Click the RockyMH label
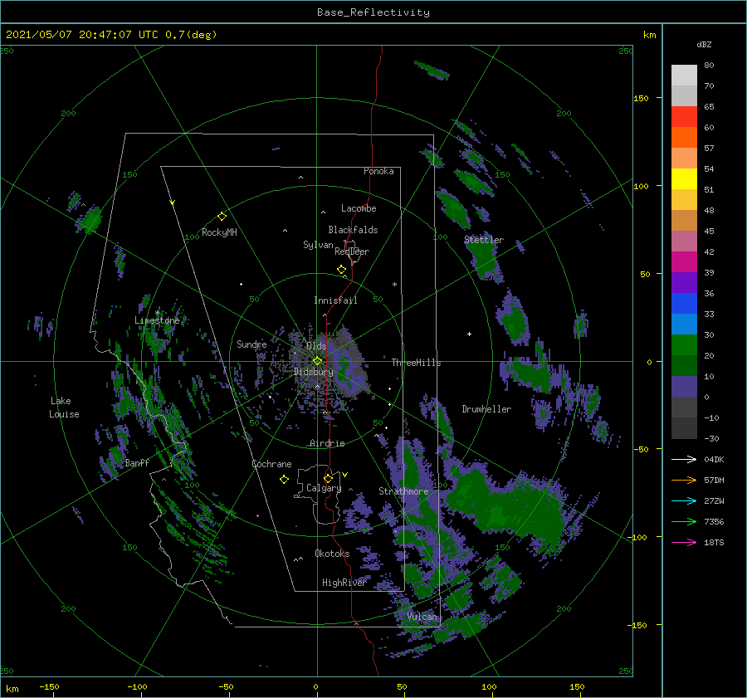 [x=219, y=232]
